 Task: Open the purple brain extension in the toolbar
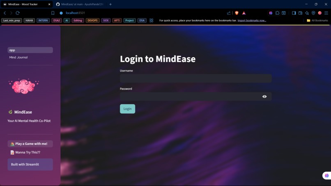[271, 13]
